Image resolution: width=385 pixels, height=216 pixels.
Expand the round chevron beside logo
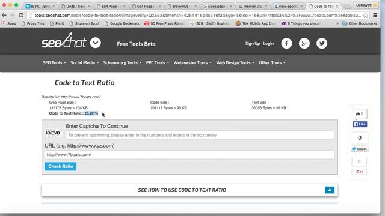[x=96, y=43]
